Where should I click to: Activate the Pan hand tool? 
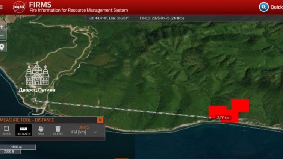pyautogui.click(x=41, y=130)
